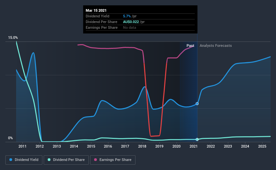Click the 2017 x-axis label

(x=125, y=146)
